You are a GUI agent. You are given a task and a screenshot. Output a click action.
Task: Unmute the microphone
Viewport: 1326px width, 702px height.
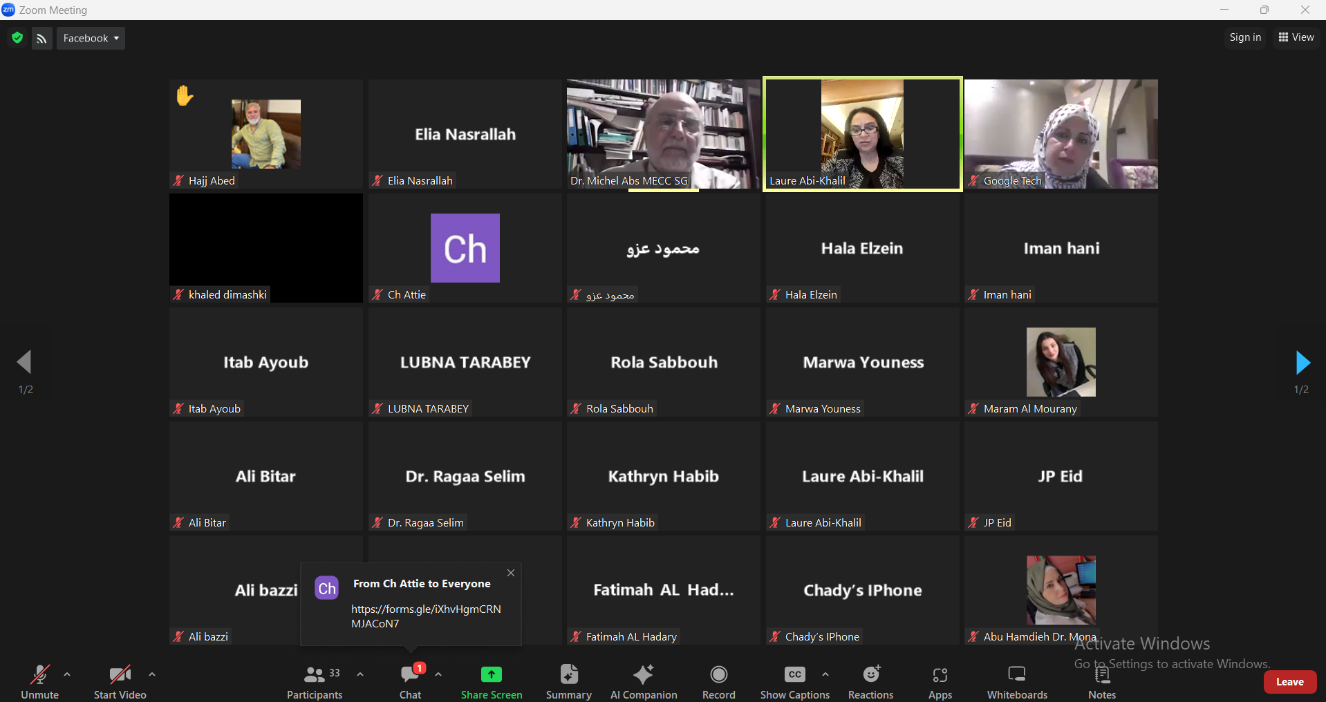[39, 682]
